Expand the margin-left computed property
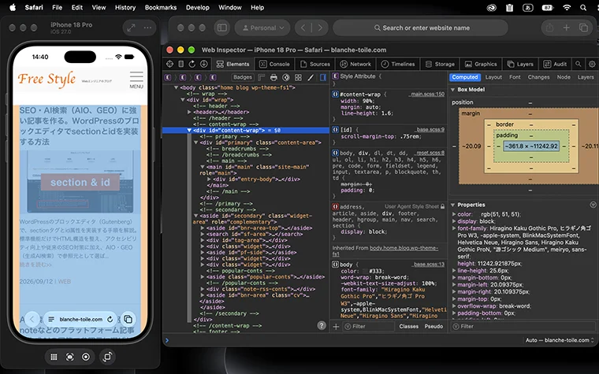 point(454,285)
